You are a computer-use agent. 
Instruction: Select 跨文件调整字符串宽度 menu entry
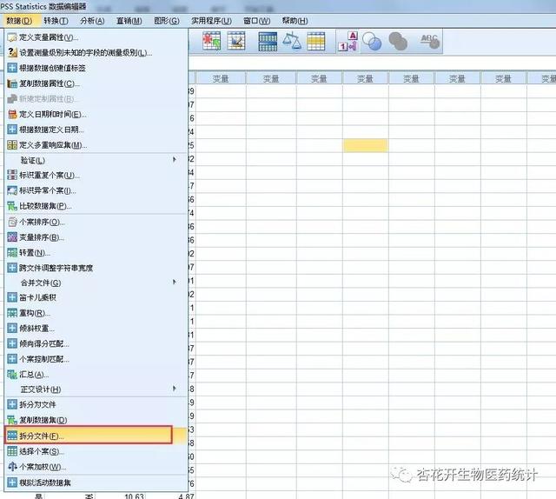coord(96,268)
